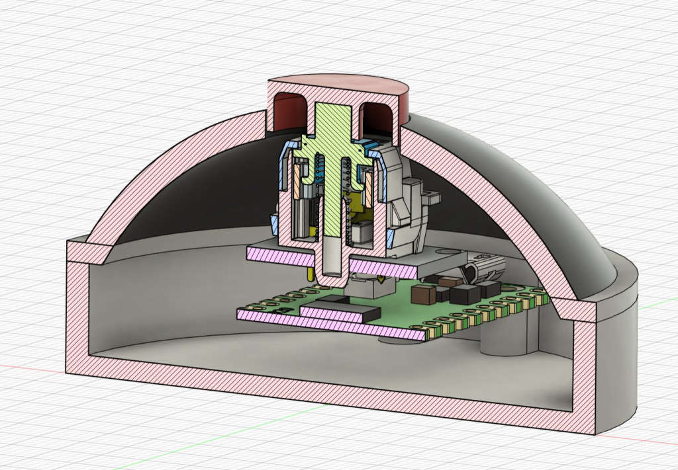Select the brown capacitor on the circuit board
The width and height of the screenshot is (678, 470).
[x=423, y=295]
